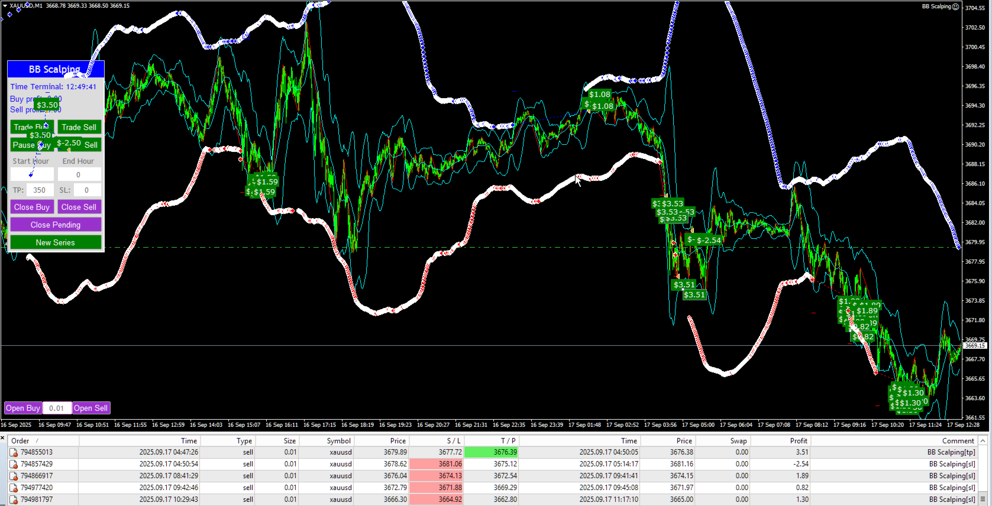Focus the SL field showing 0

pyautogui.click(x=87, y=190)
